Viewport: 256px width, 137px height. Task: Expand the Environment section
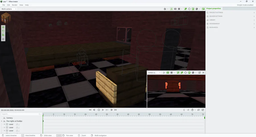click(x=230, y=24)
